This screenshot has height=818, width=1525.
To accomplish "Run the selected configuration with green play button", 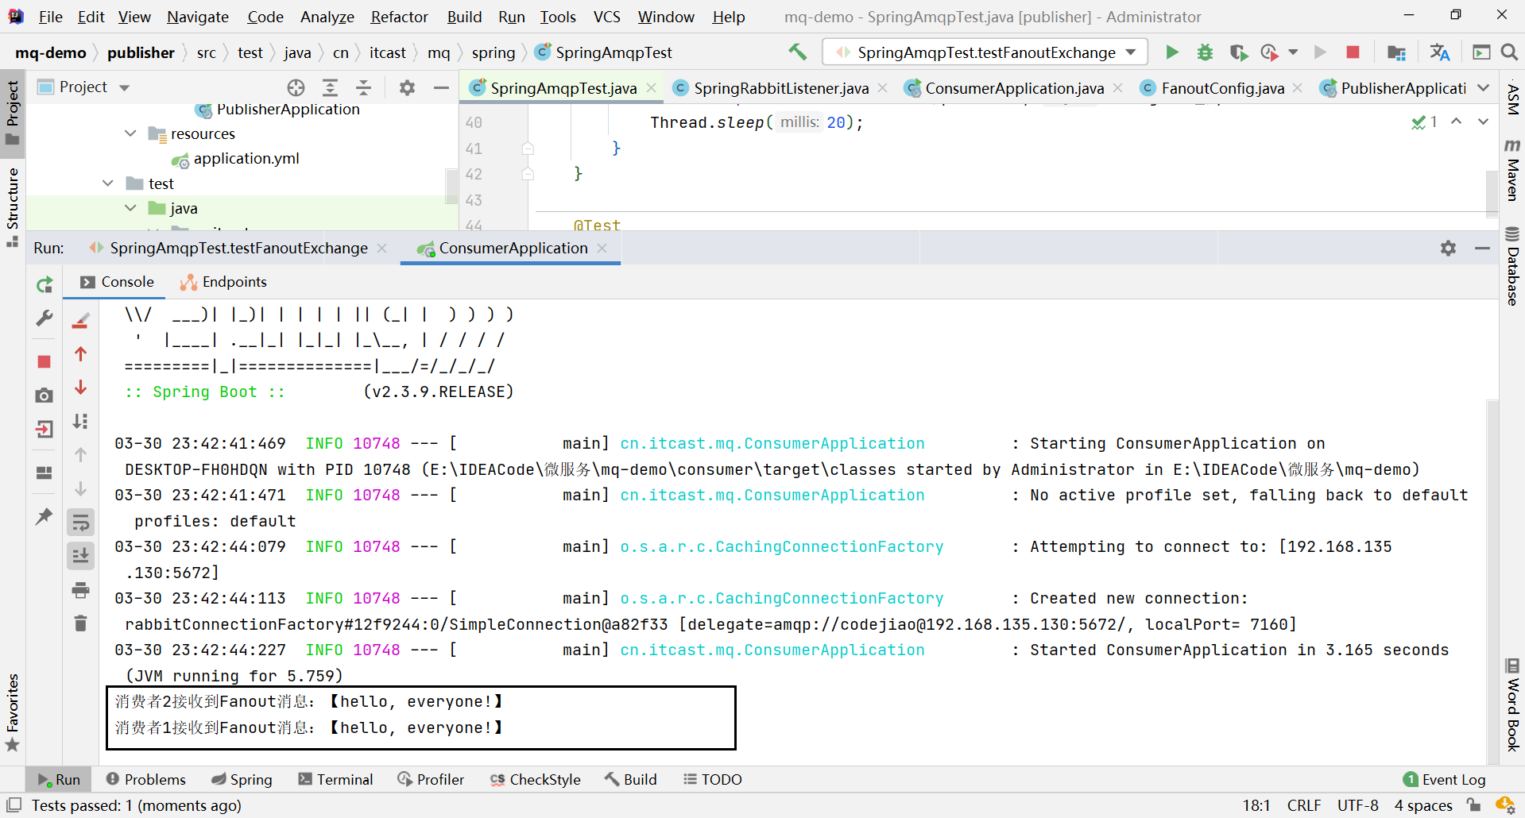I will (x=1171, y=52).
